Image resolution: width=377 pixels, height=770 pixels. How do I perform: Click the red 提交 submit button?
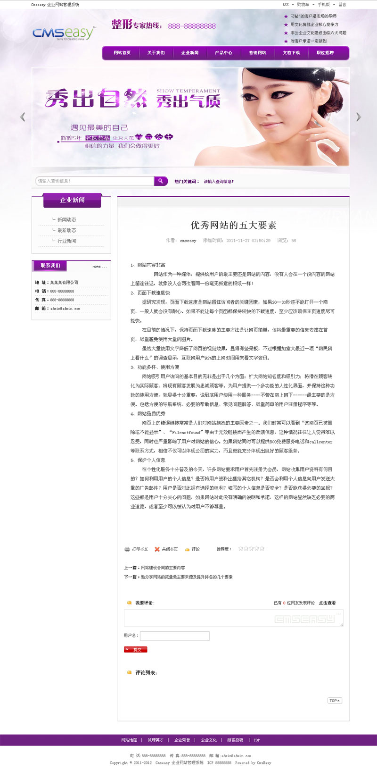pos(136,650)
